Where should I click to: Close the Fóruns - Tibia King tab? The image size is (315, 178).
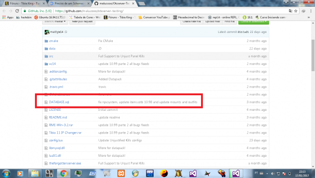44,3
